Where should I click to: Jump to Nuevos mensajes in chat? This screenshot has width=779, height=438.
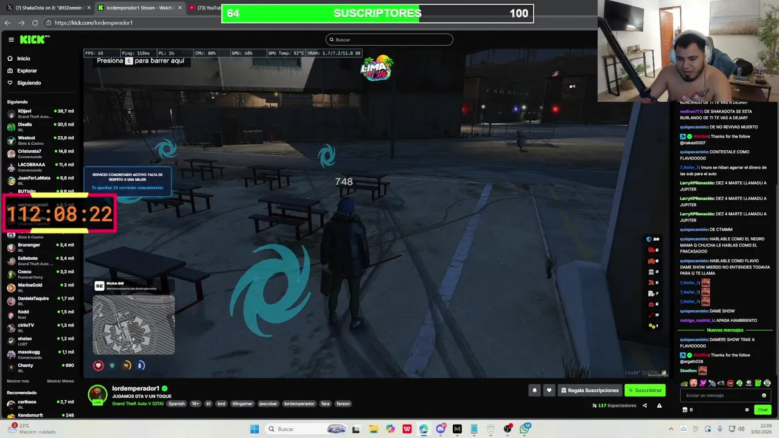pos(725,330)
